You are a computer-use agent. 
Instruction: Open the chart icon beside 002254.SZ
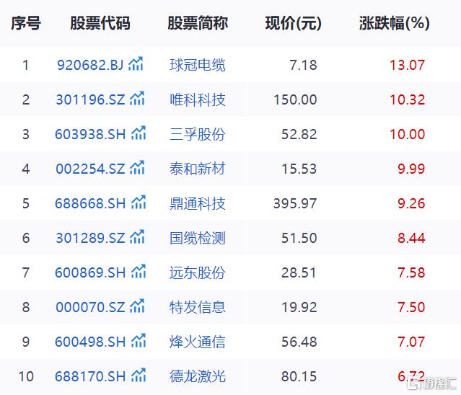tap(137, 168)
